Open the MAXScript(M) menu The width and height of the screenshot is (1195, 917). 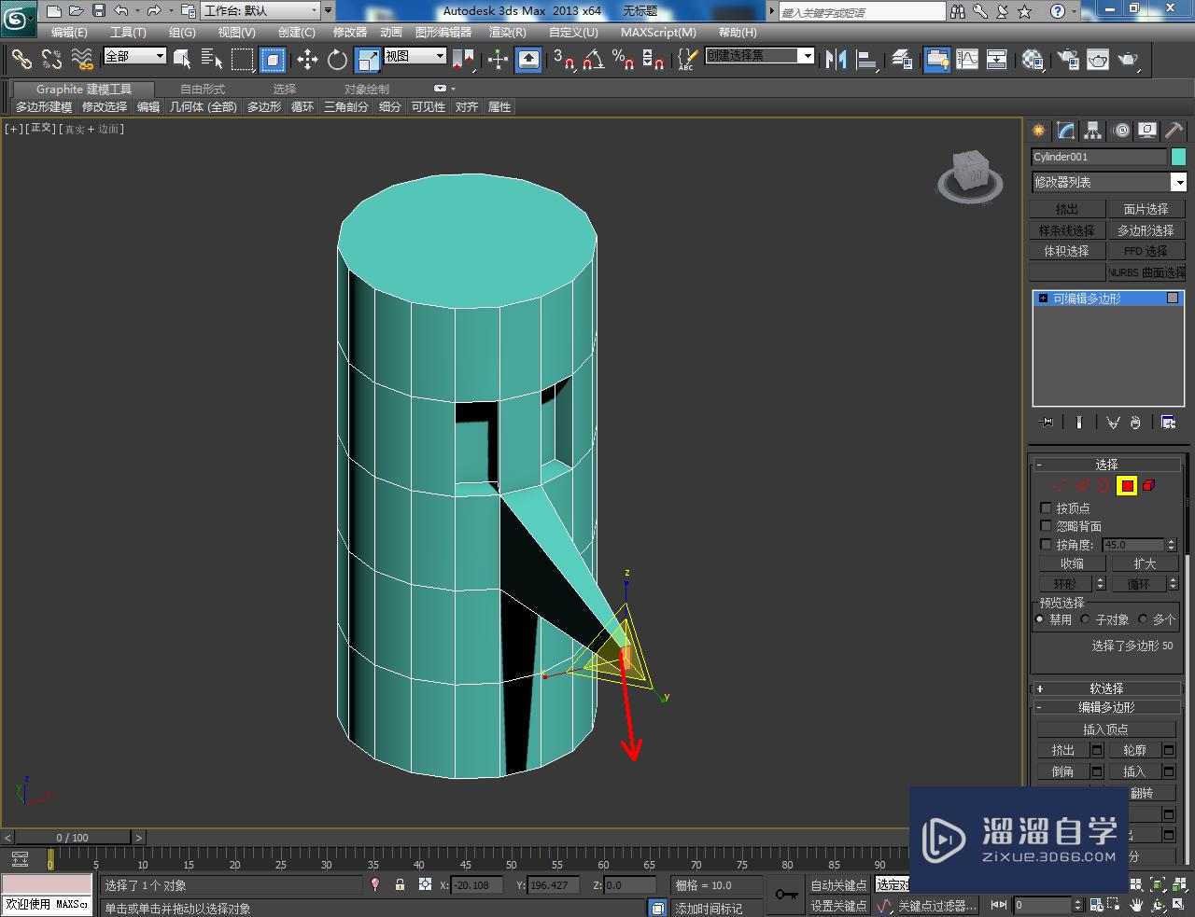coord(658,33)
